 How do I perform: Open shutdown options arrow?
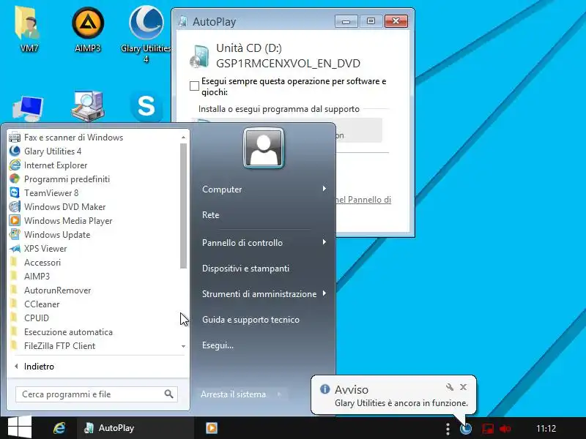(279, 394)
